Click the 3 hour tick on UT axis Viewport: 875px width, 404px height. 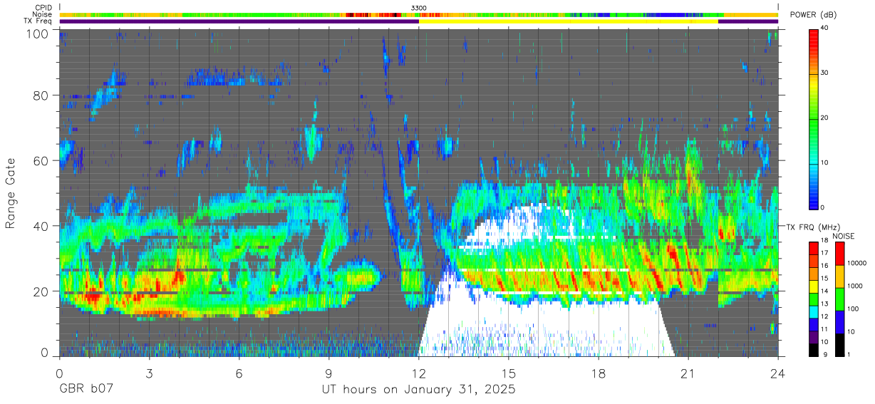150,373
